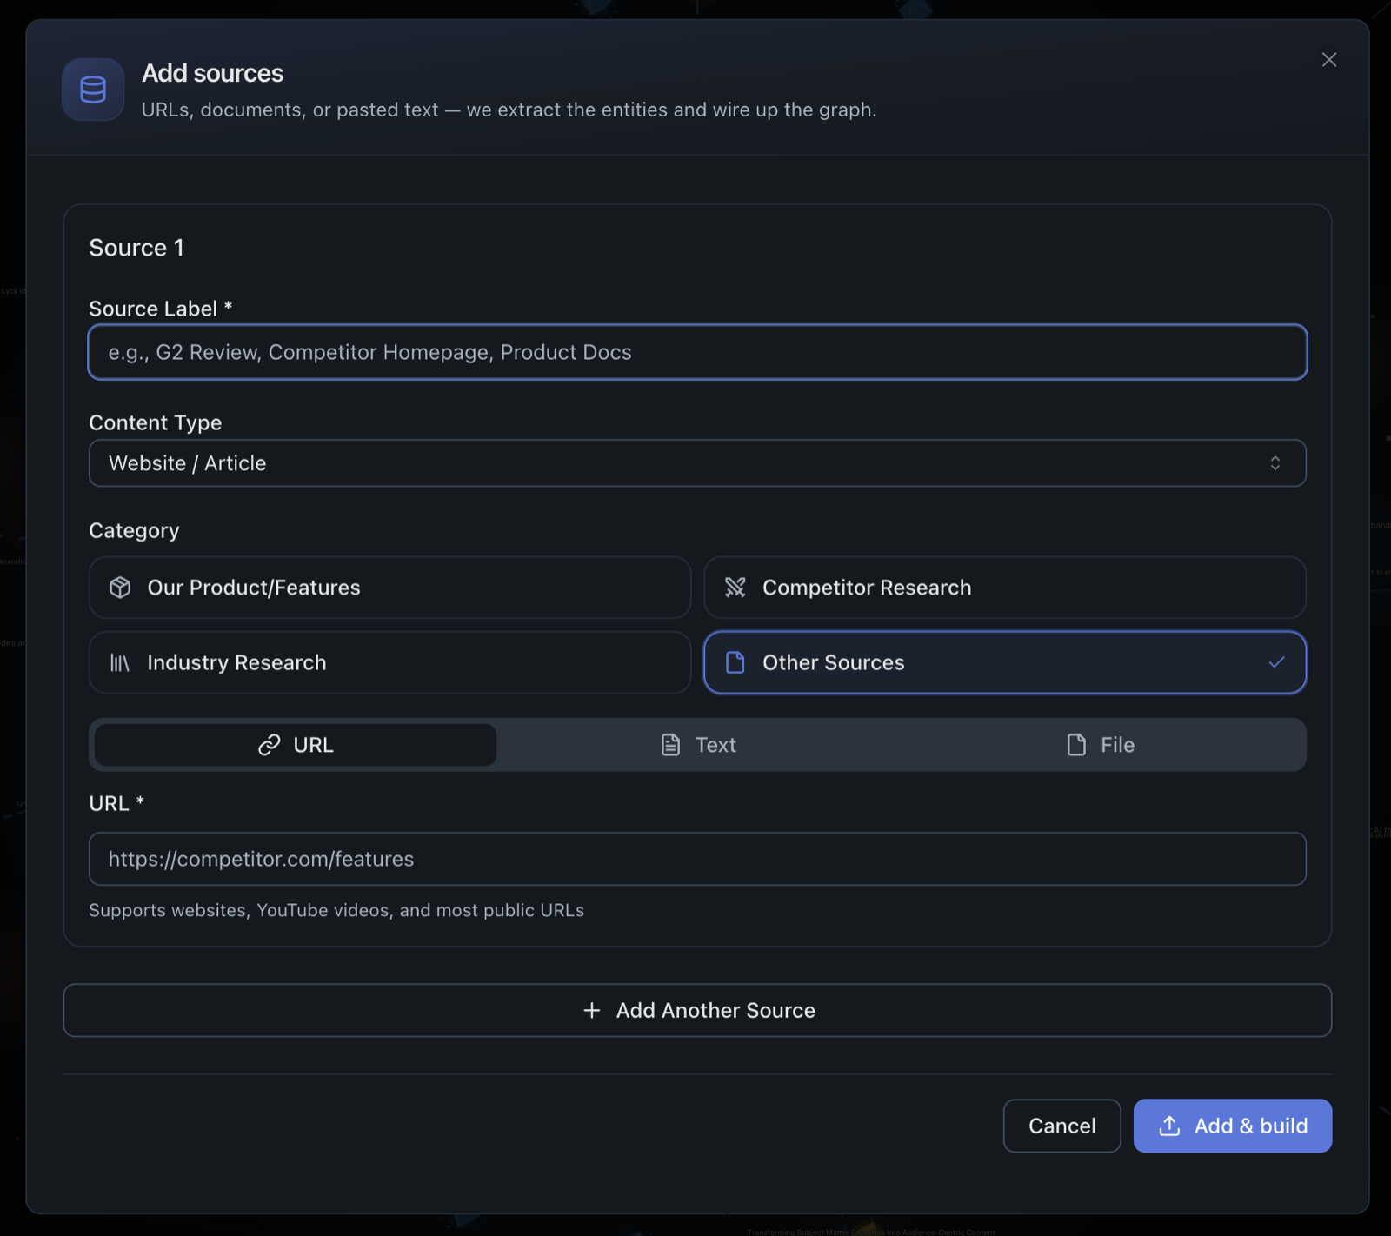Click the library books Industry Research icon
The height and width of the screenshot is (1236, 1391).
(x=120, y=663)
